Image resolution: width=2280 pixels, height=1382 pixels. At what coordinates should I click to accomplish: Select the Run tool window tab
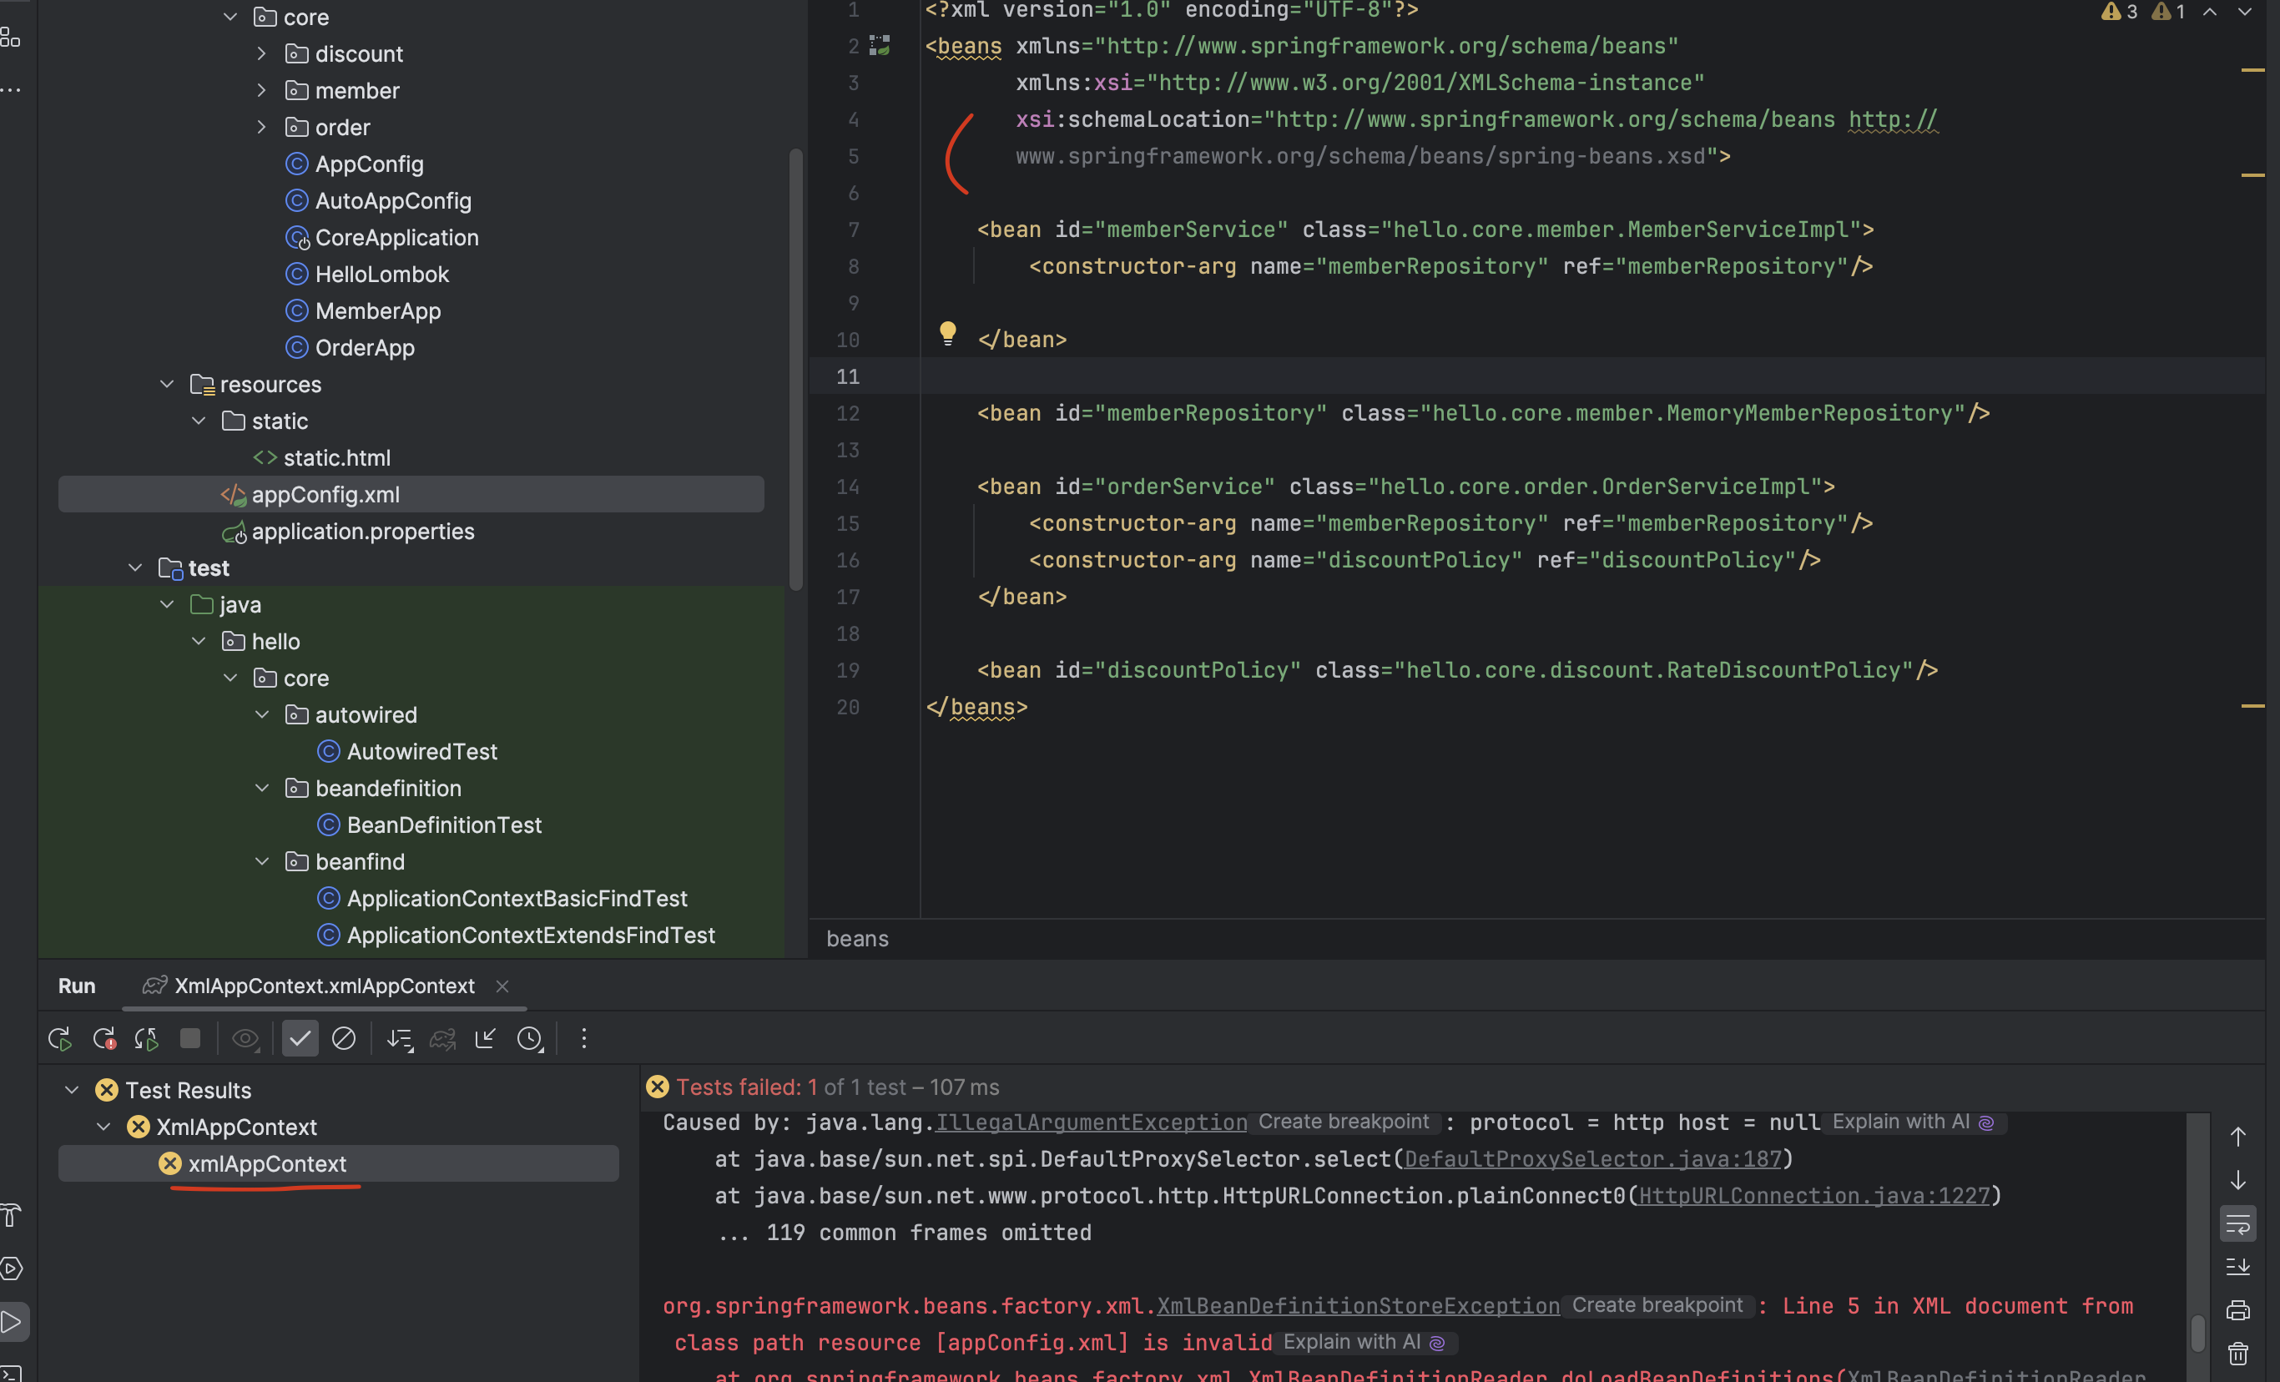point(77,986)
